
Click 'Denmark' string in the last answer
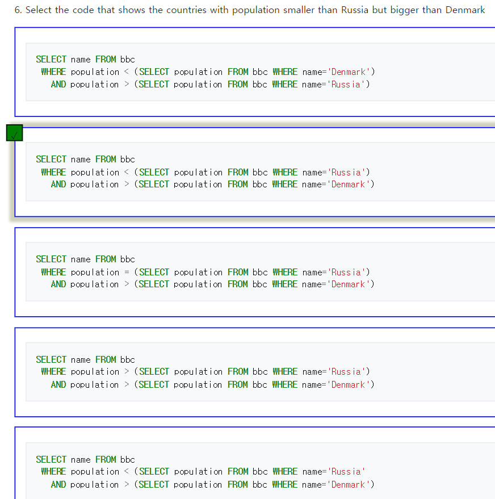[x=349, y=485]
